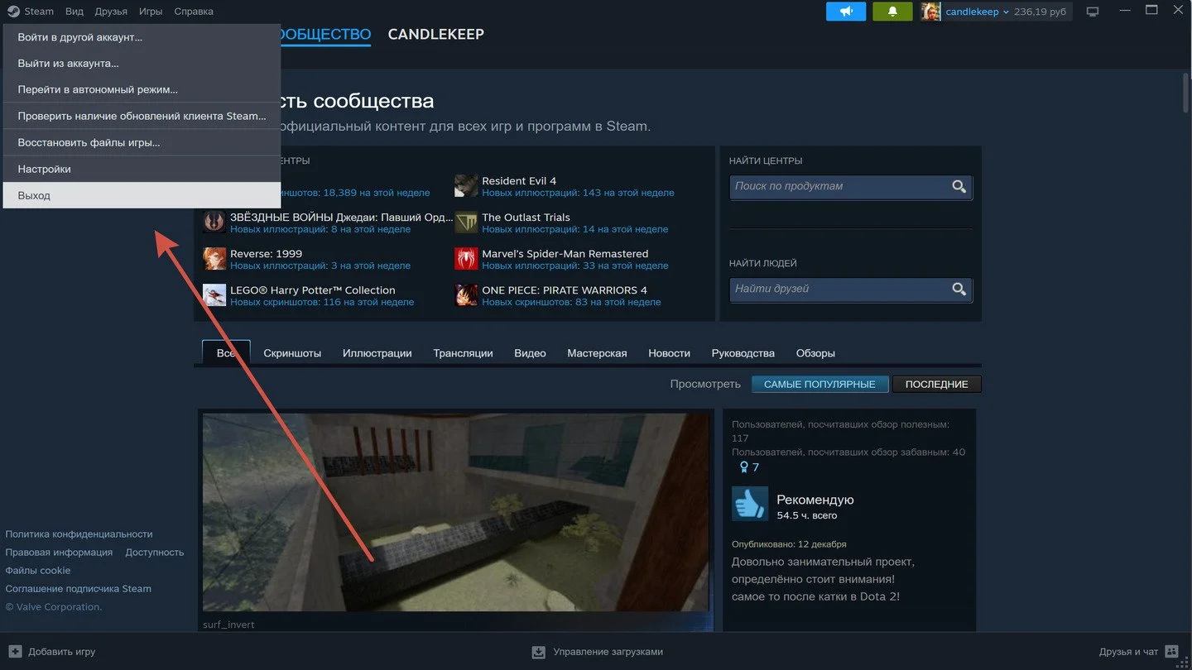Click the Star Wars Jedi game icon
The width and height of the screenshot is (1192, 670).
click(214, 223)
